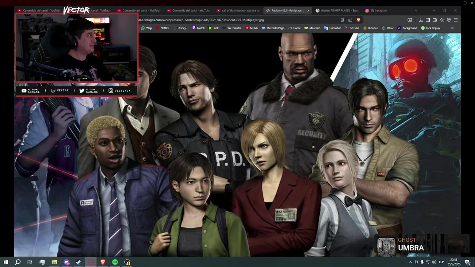Close the Resident-Evil-Multiplayer tab

(x=308, y=10)
